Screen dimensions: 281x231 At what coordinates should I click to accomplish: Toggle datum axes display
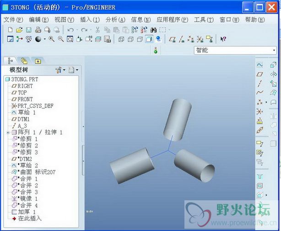click(x=182, y=39)
